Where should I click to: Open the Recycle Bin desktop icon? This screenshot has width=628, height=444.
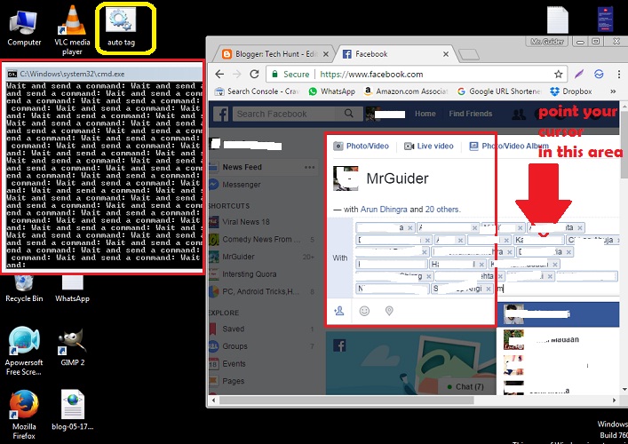coord(24,289)
